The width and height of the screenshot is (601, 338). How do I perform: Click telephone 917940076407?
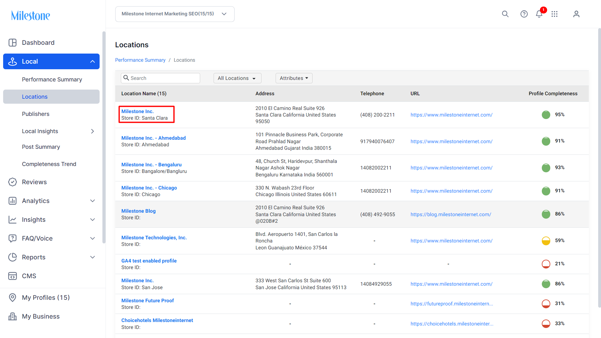coord(377,141)
